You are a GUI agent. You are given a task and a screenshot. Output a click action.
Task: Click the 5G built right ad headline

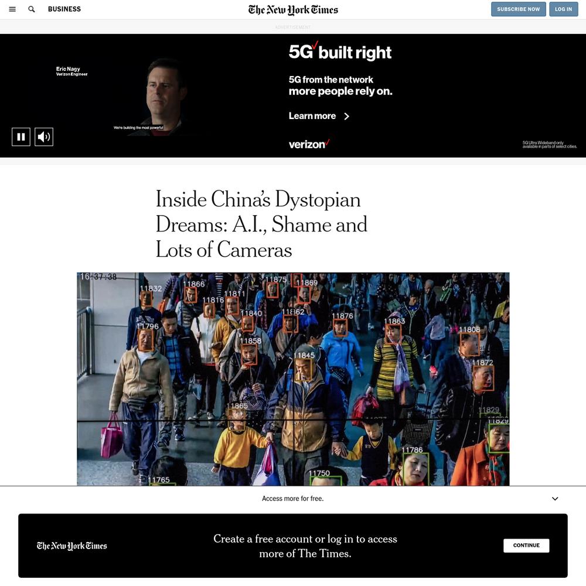tap(340, 52)
